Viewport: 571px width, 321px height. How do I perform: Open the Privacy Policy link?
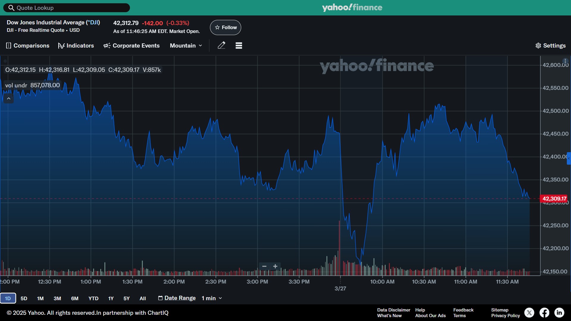505,316
